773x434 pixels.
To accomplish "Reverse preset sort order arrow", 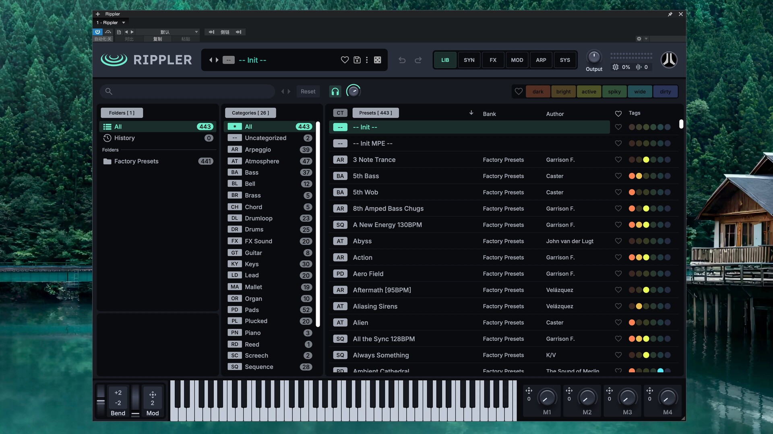I will pyautogui.click(x=471, y=113).
